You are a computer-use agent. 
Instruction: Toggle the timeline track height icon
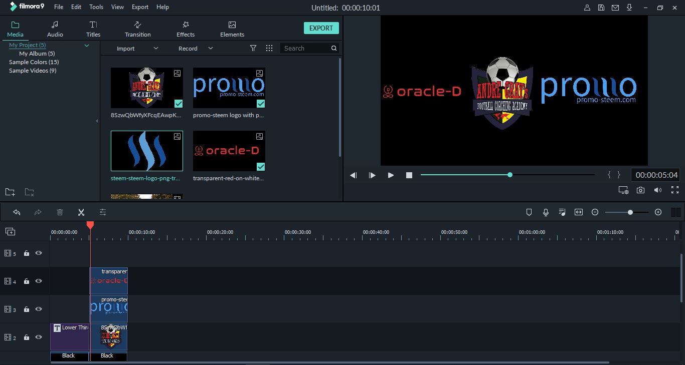pyautogui.click(x=675, y=212)
